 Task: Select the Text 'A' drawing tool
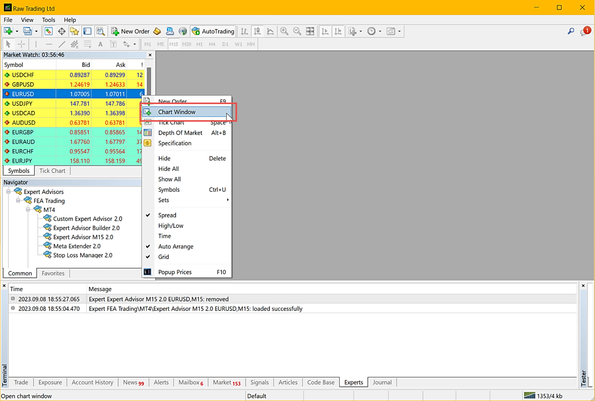pos(100,44)
